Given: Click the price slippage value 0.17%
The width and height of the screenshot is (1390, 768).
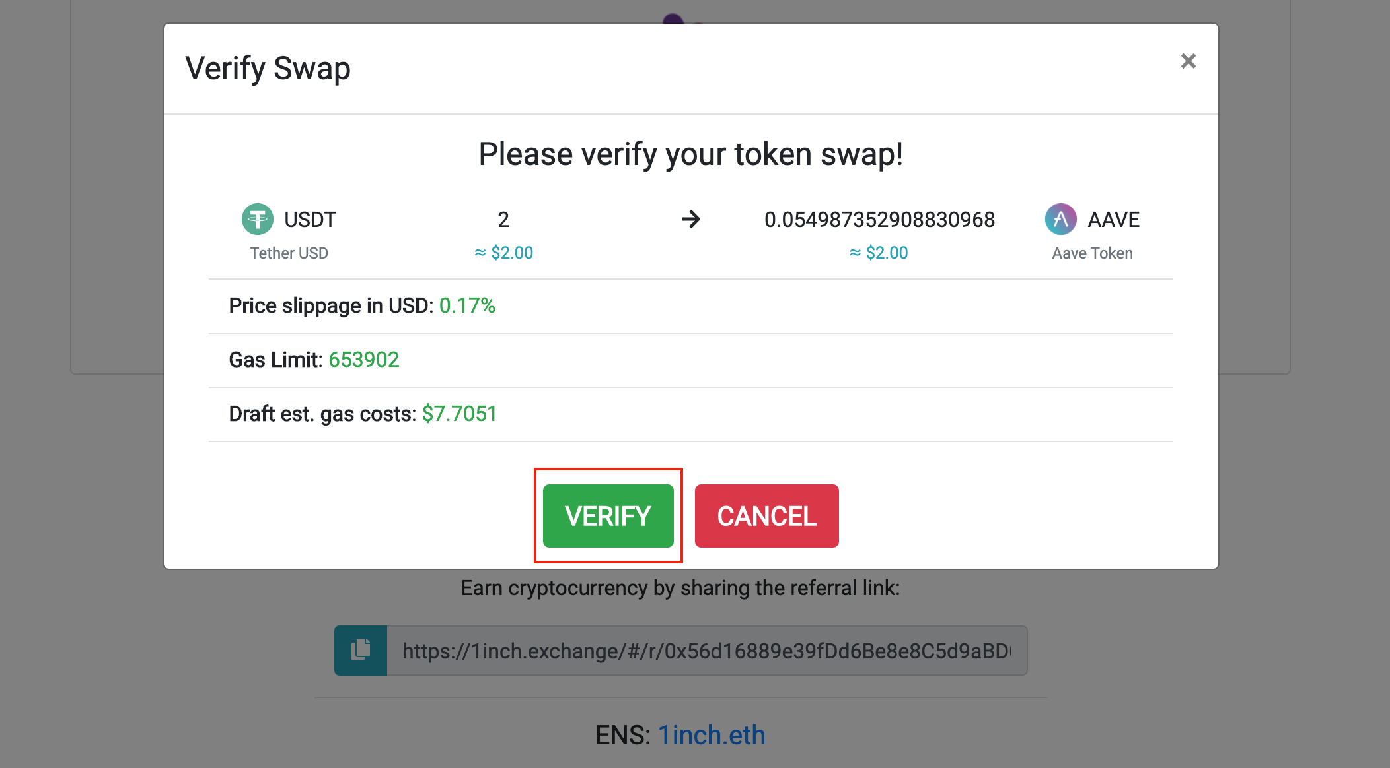Looking at the screenshot, I should point(467,305).
